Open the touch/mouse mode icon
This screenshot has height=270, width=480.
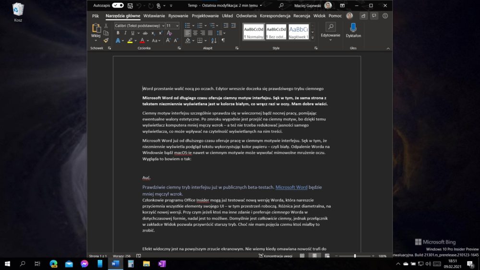(158, 5)
